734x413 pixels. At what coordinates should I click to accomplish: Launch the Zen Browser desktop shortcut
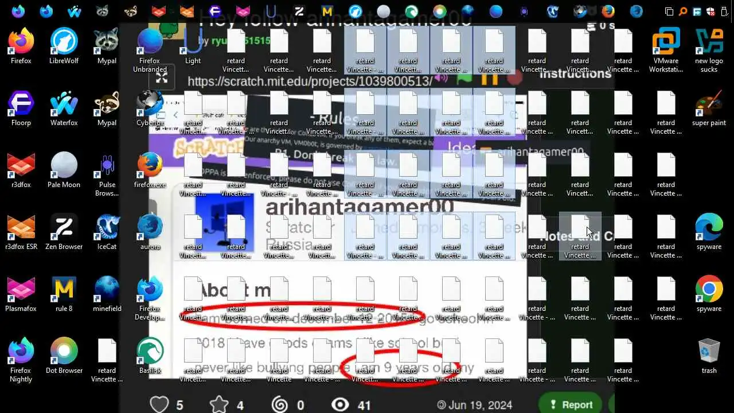tap(64, 232)
